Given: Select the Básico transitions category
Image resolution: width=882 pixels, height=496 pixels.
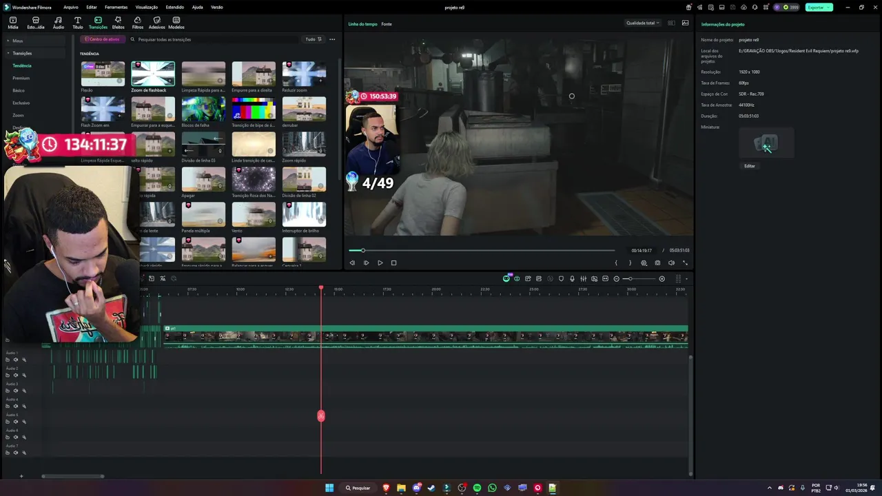Looking at the screenshot, I should [18, 90].
